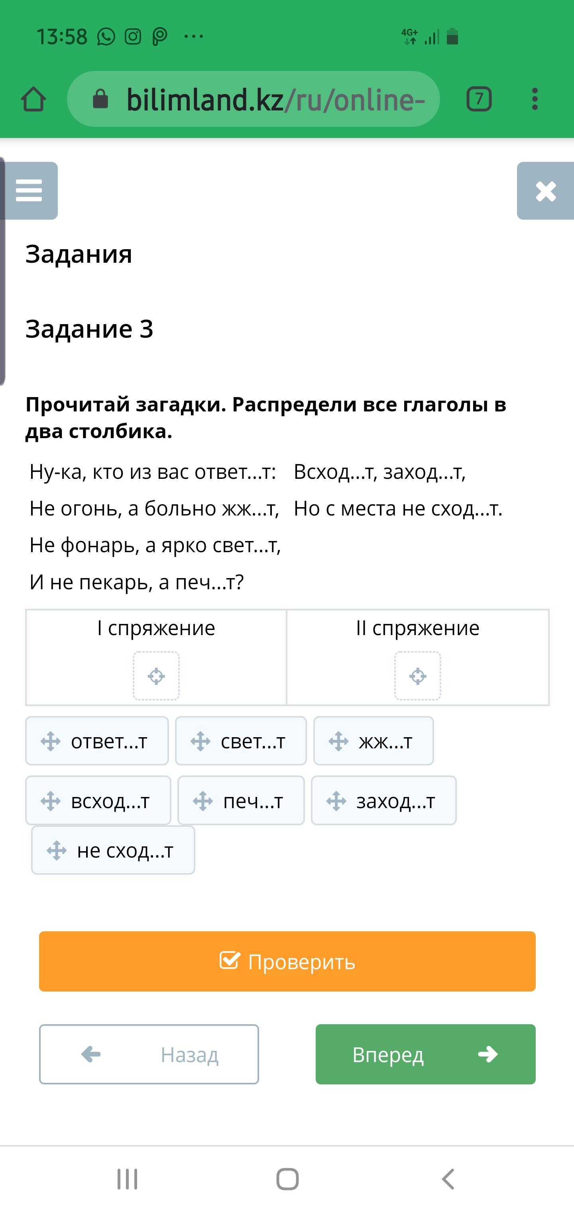The width and height of the screenshot is (574, 1212).
Task: Proceed with the Вперед button
Action: click(x=425, y=1055)
